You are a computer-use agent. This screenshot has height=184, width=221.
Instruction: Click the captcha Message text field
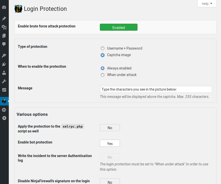156,89
